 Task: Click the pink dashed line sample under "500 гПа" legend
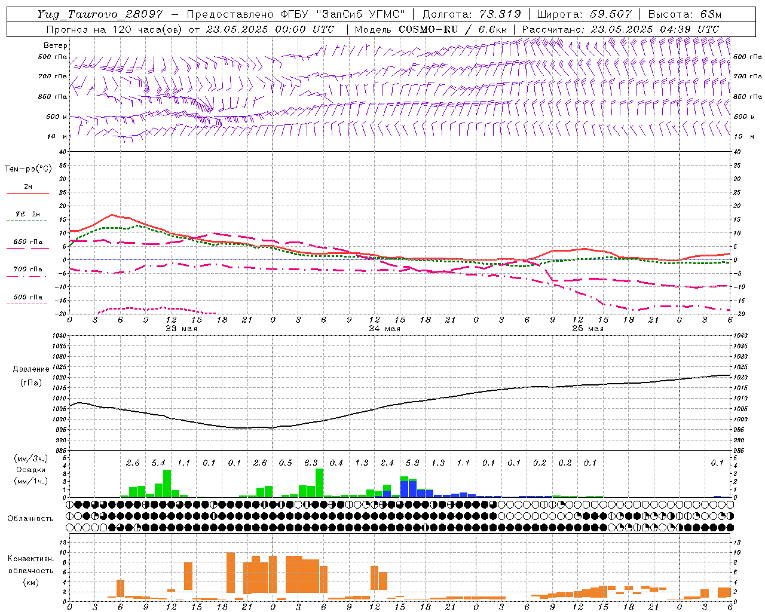coord(26,304)
